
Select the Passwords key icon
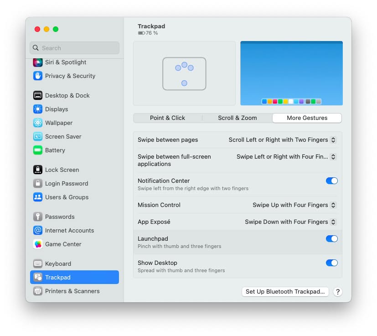pos(38,217)
